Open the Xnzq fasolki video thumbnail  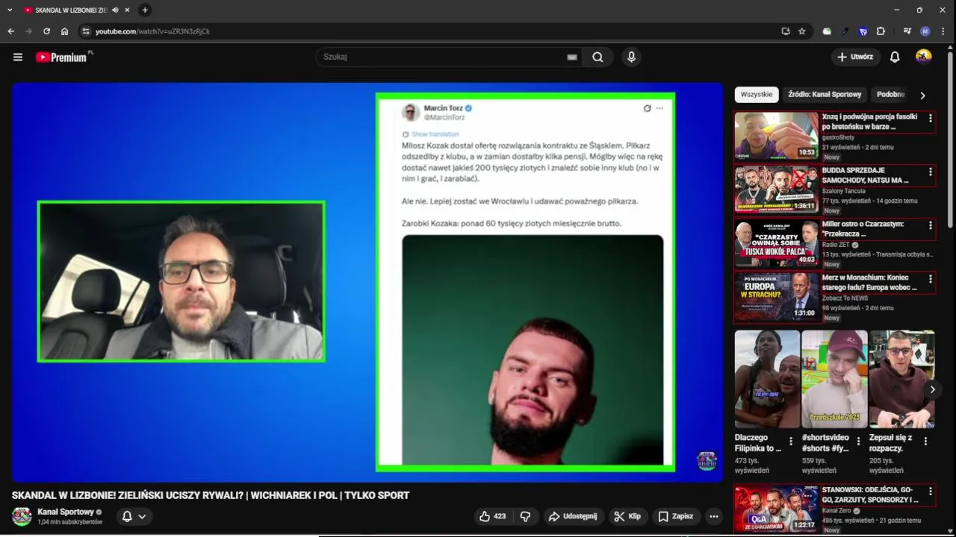tap(777, 136)
